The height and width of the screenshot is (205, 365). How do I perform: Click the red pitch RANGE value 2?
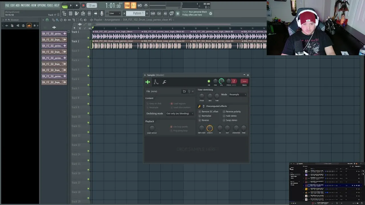pyautogui.click(x=234, y=81)
